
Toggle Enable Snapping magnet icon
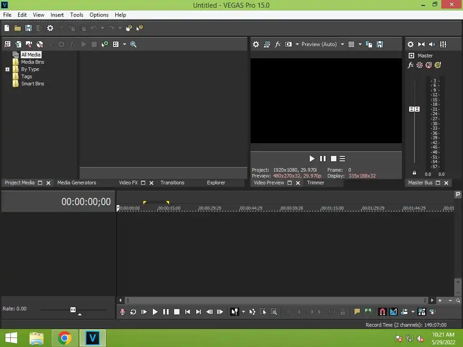[x=383, y=312]
